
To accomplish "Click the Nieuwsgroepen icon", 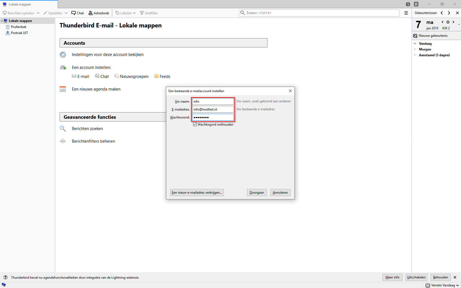I will [117, 76].
